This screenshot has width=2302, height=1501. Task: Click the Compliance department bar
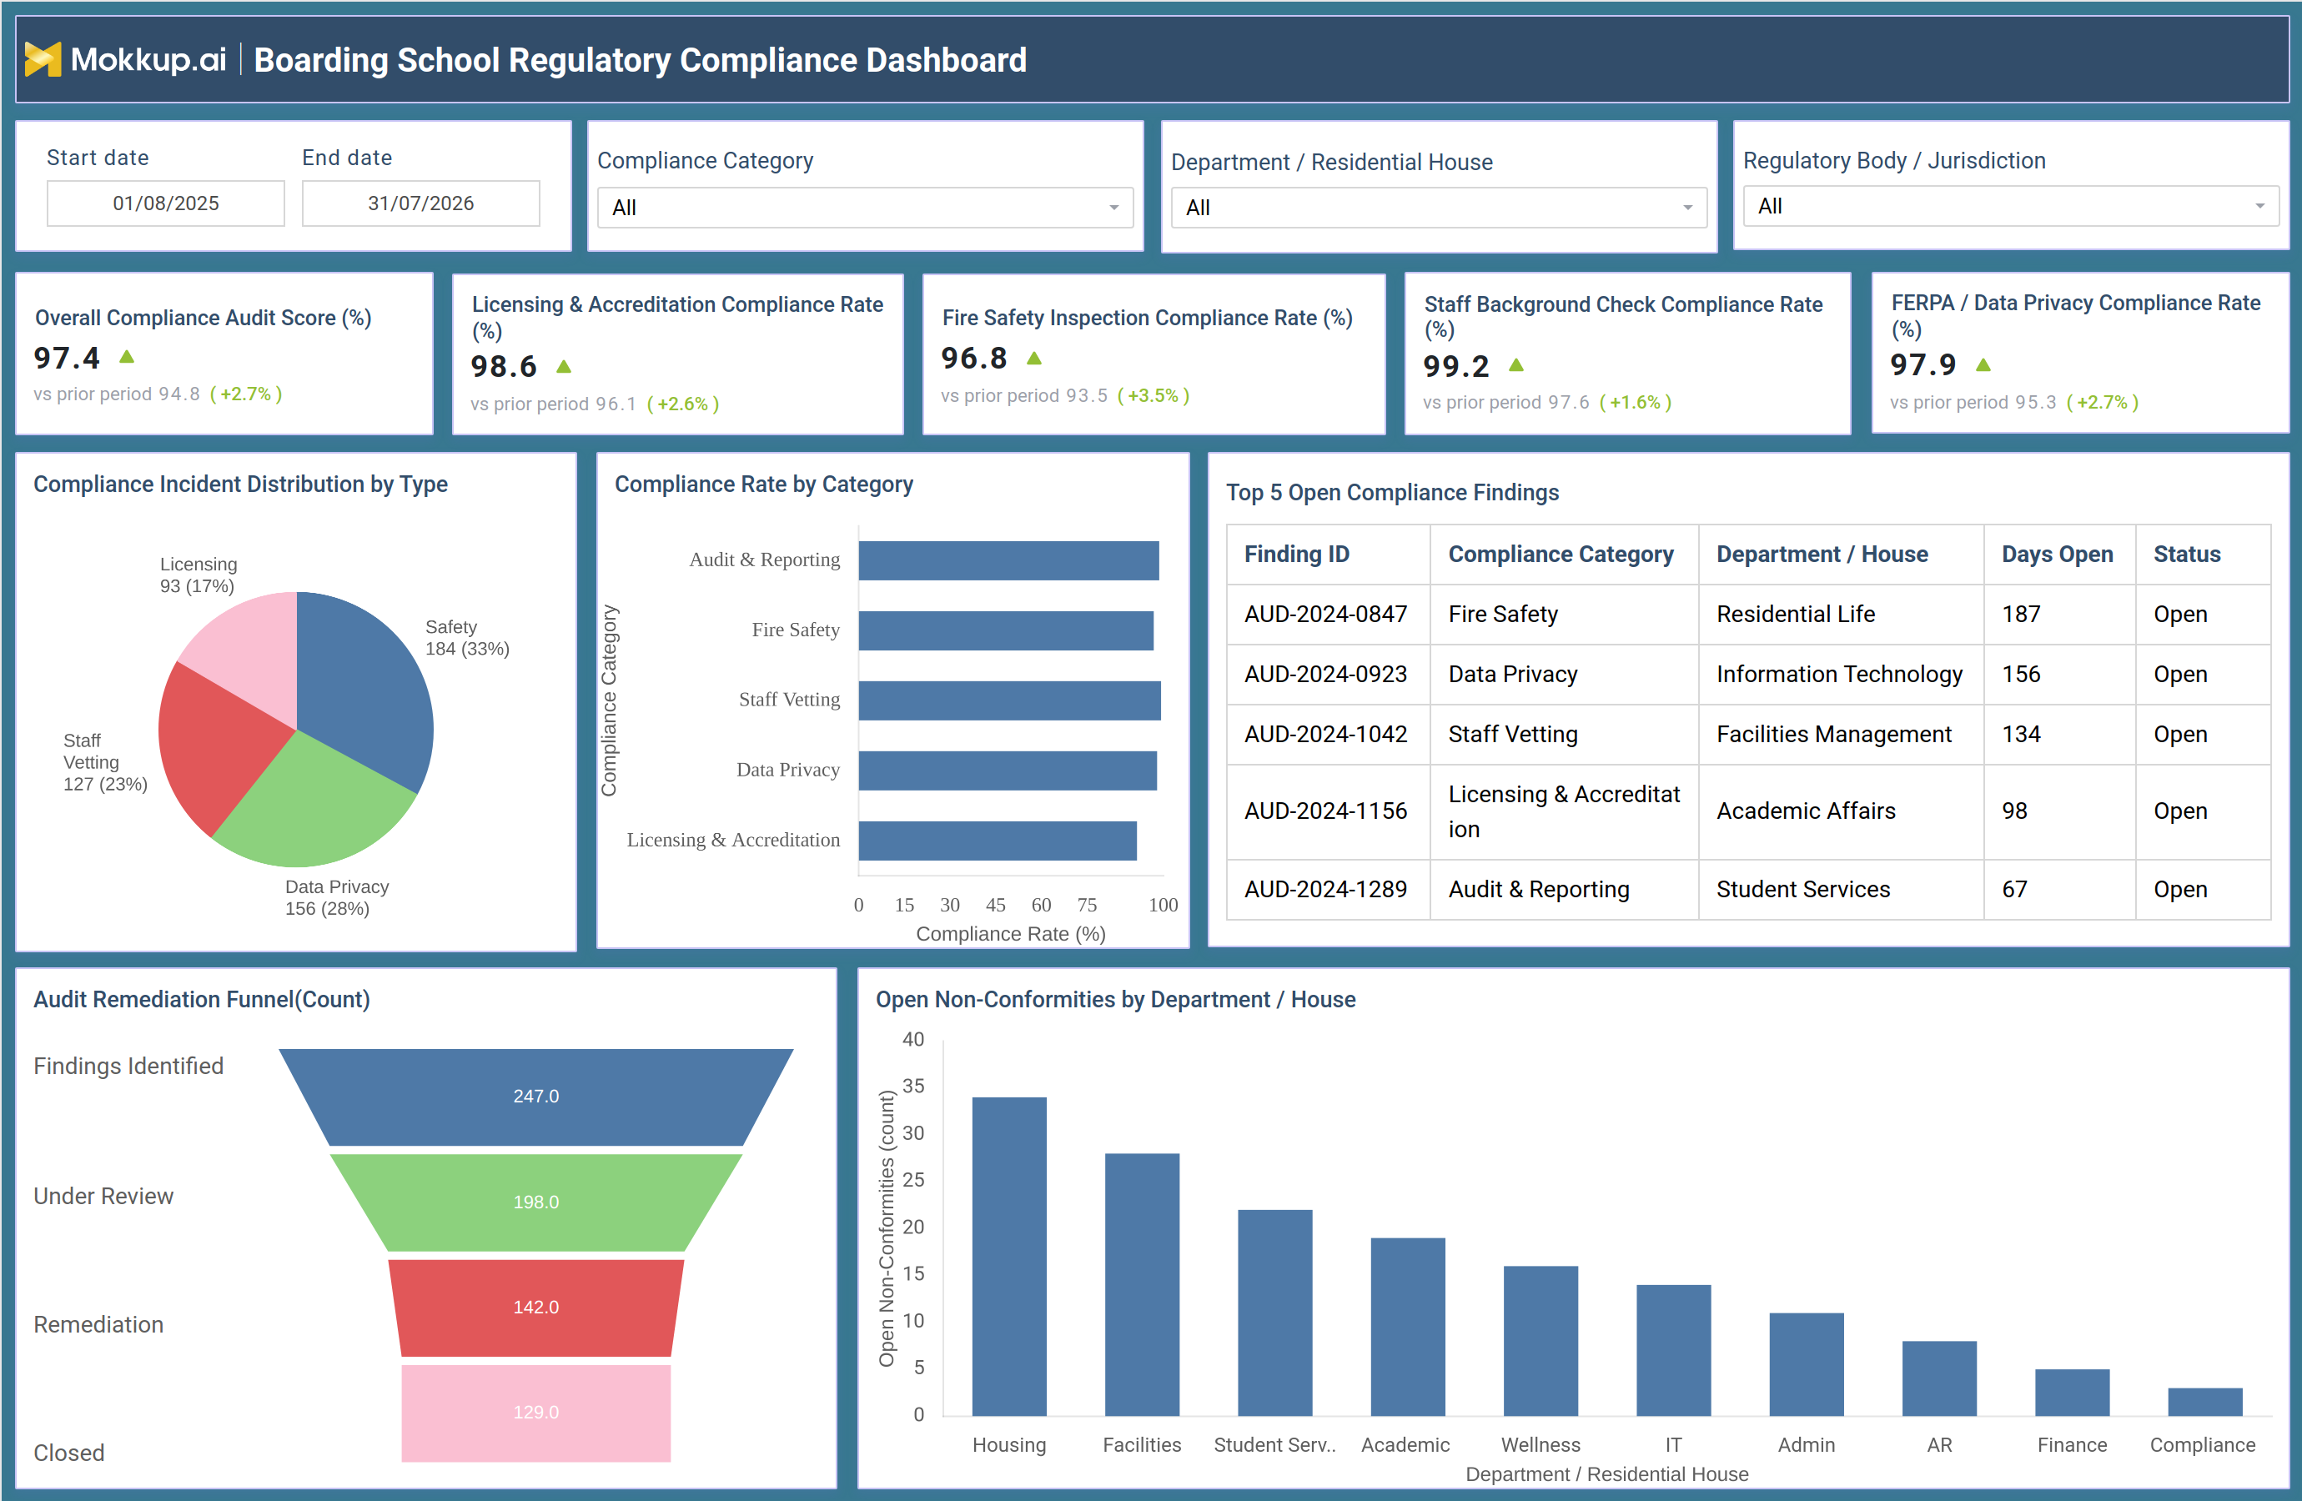pyautogui.click(x=2204, y=1402)
